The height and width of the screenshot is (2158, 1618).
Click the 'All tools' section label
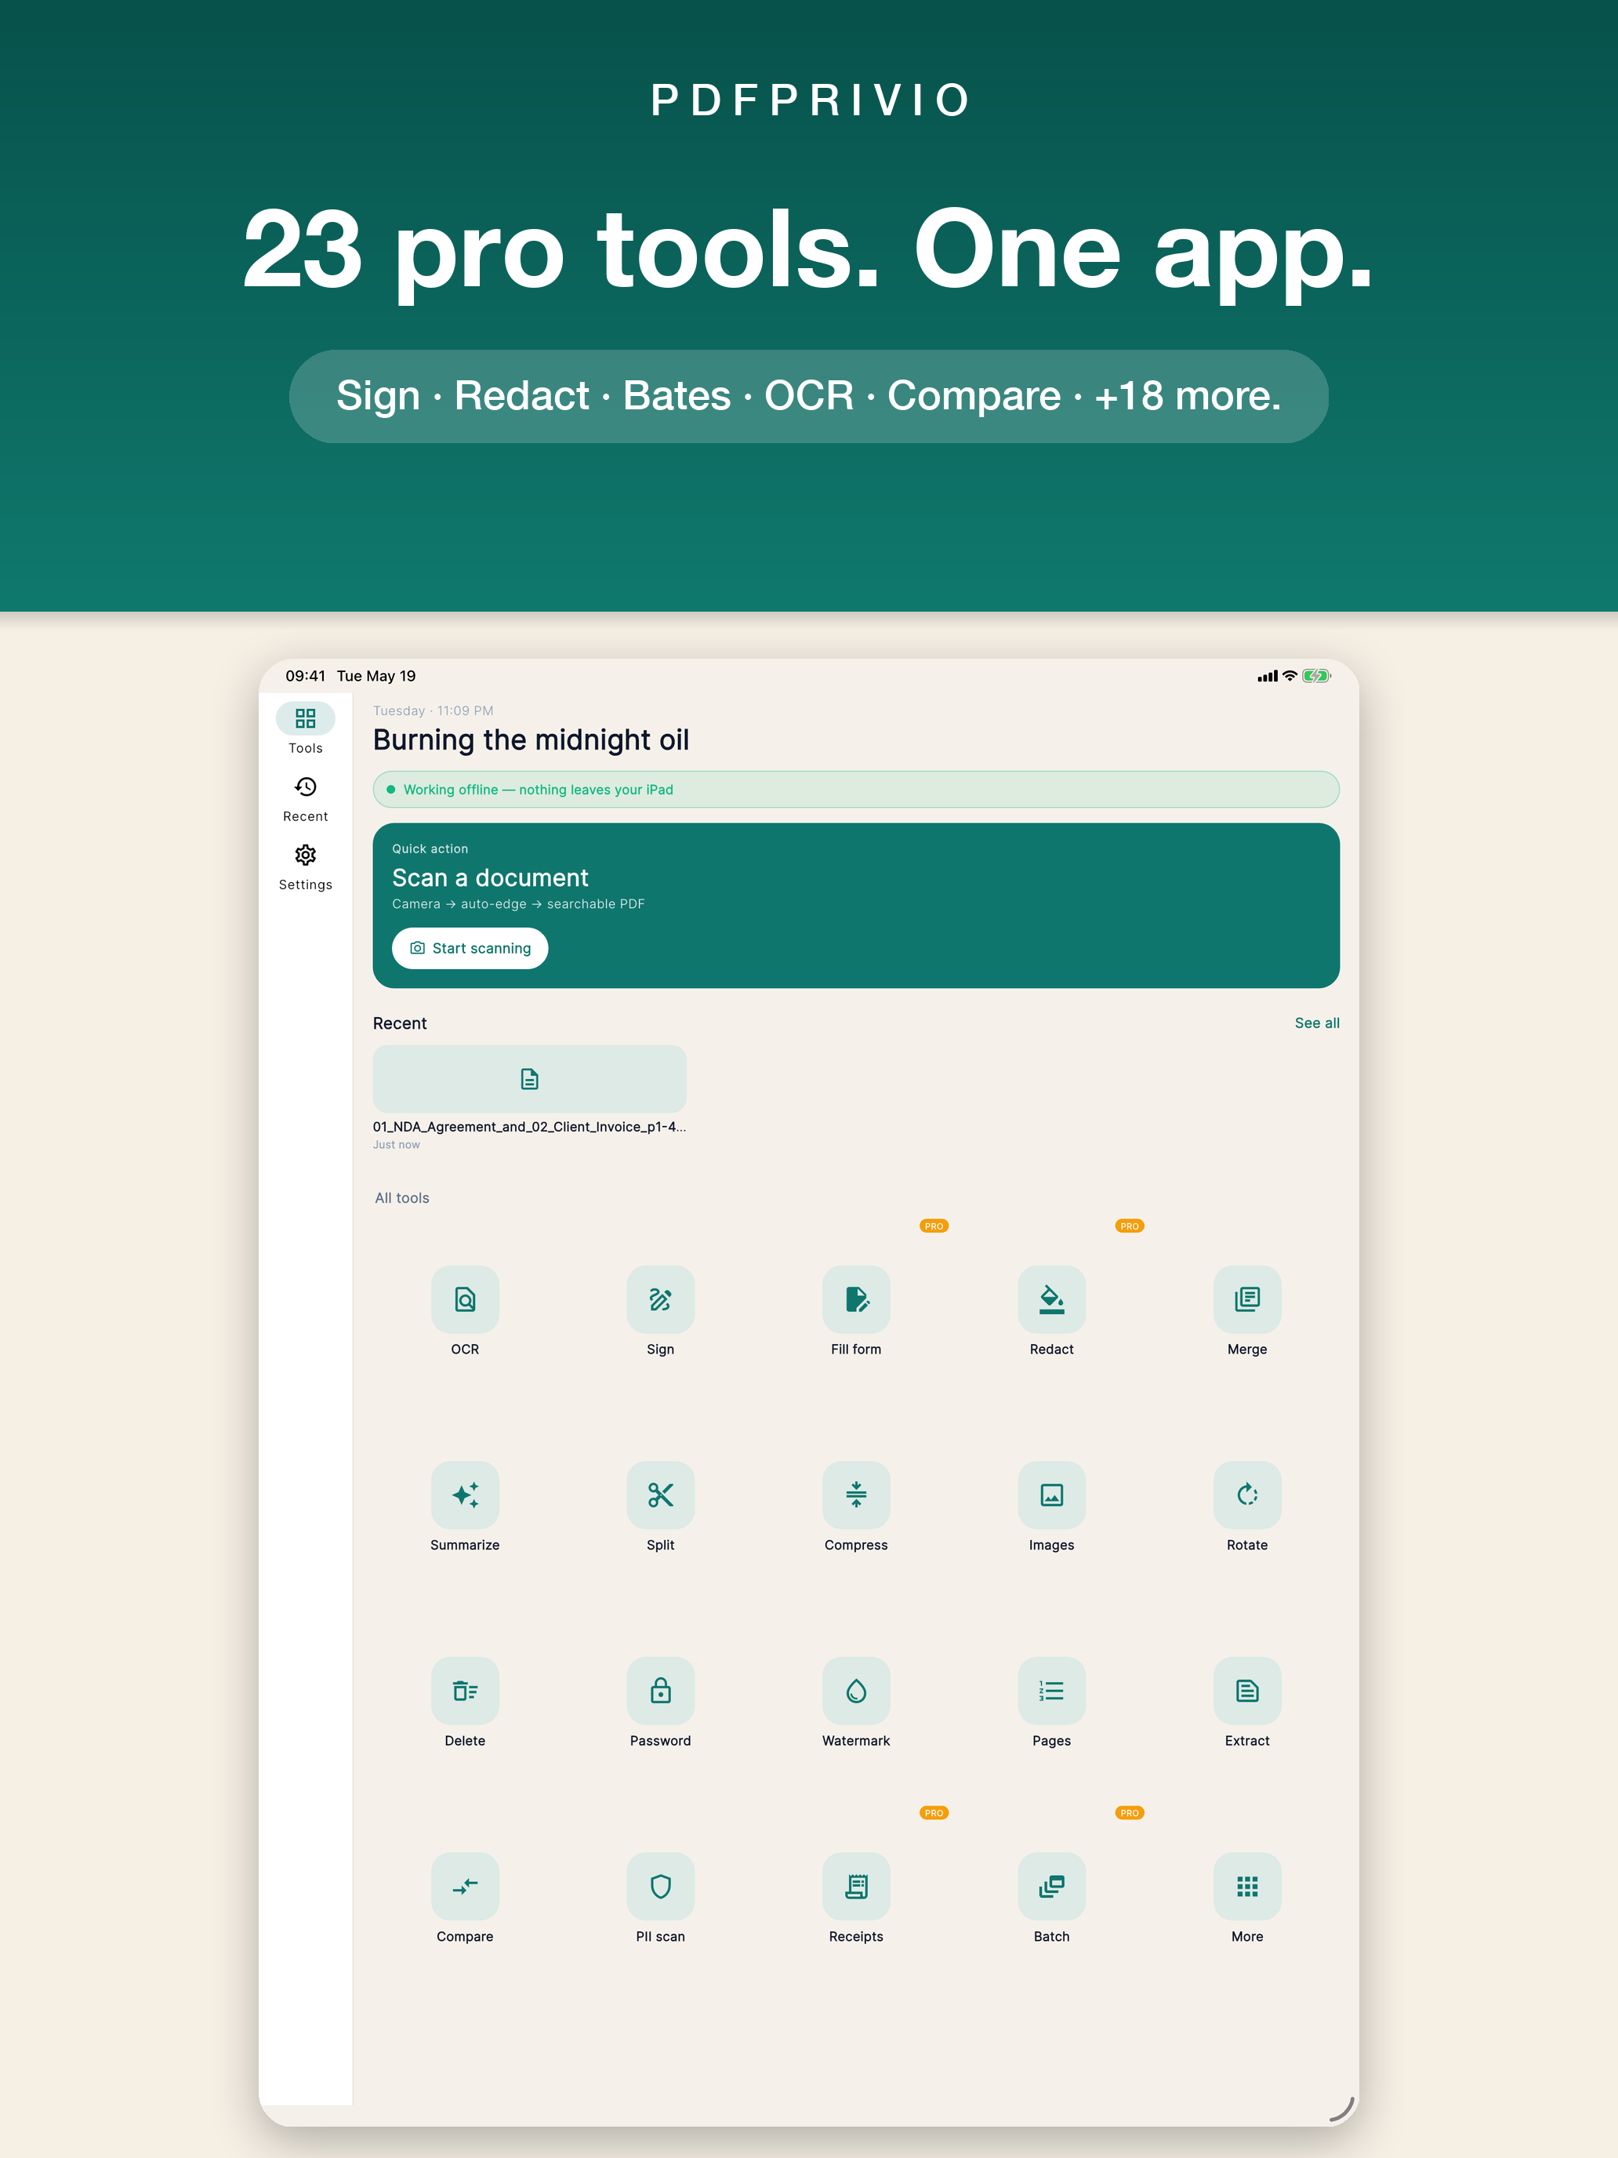point(402,1198)
